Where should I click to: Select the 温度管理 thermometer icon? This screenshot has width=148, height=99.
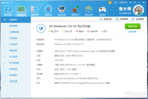[x=35, y=11]
